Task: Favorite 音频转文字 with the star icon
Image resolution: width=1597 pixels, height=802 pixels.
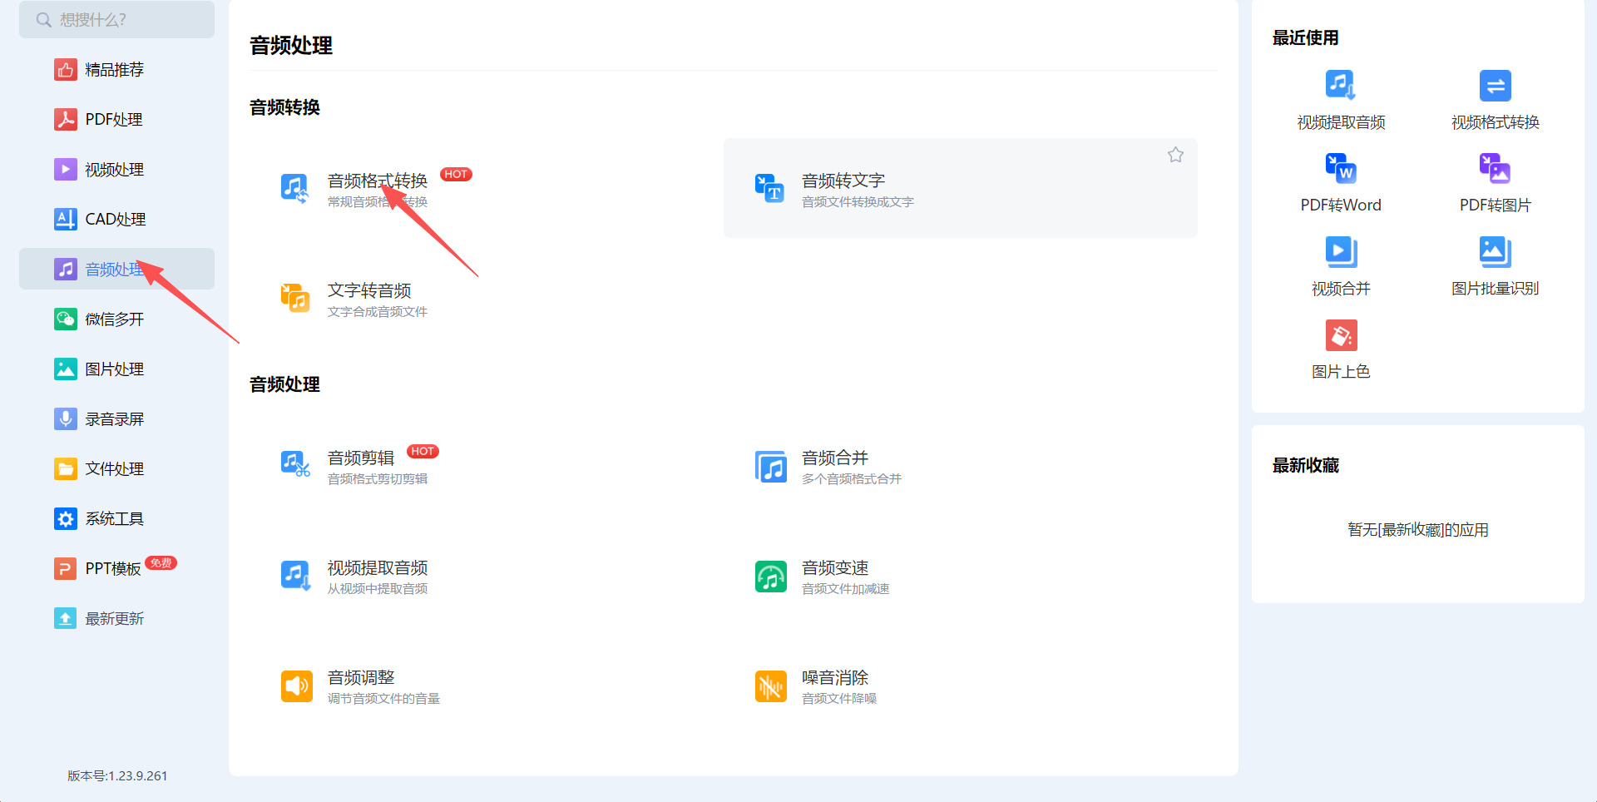Action: pyautogui.click(x=1175, y=155)
